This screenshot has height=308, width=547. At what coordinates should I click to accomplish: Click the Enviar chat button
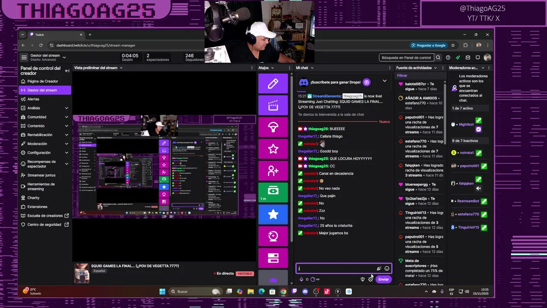pos(383,279)
